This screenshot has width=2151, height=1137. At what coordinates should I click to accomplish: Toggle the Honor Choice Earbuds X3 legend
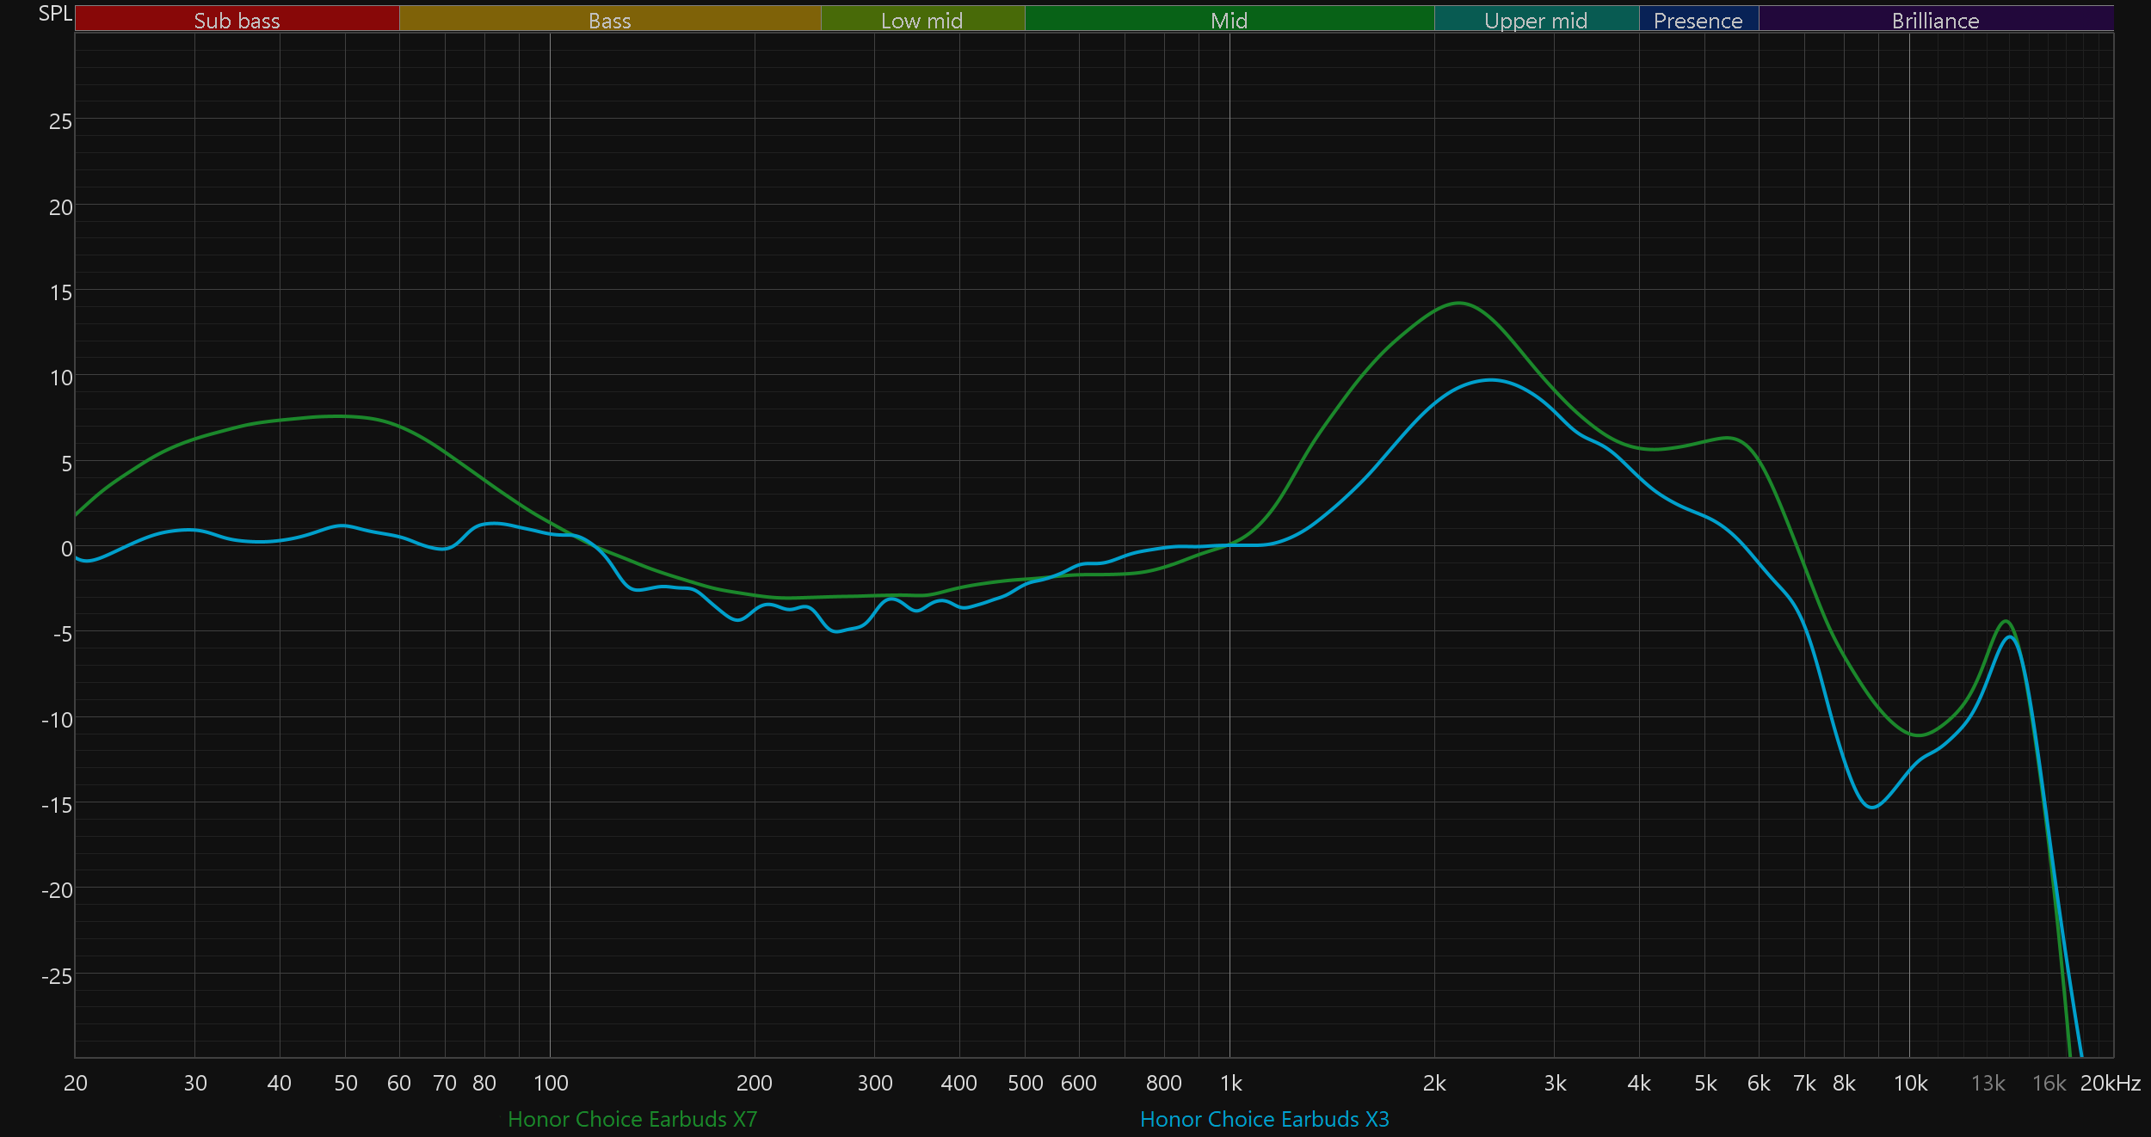click(1264, 1119)
